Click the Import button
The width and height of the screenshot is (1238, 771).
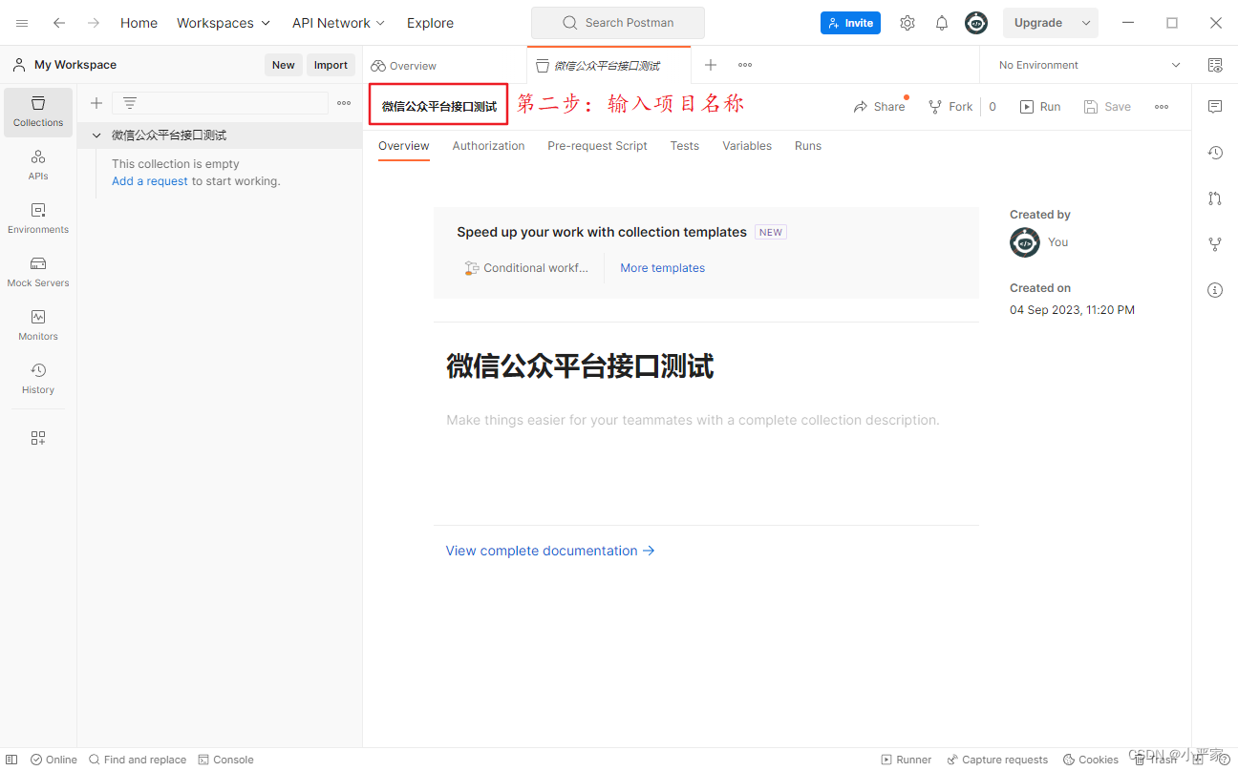(331, 65)
